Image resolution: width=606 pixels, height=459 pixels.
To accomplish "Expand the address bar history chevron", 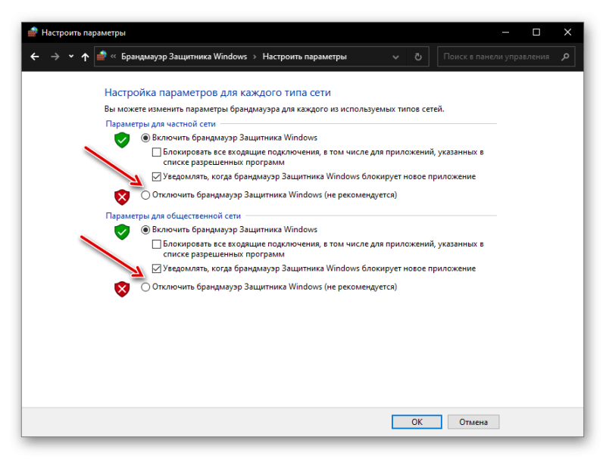I will [395, 57].
